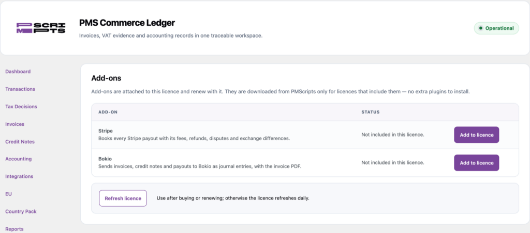
Task: Click the ADD-ON column header
Action: click(x=108, y=112)
